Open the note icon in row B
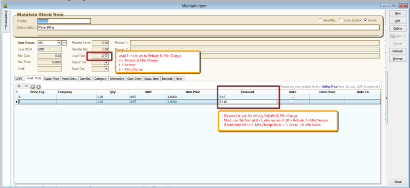 pos(293,101)
